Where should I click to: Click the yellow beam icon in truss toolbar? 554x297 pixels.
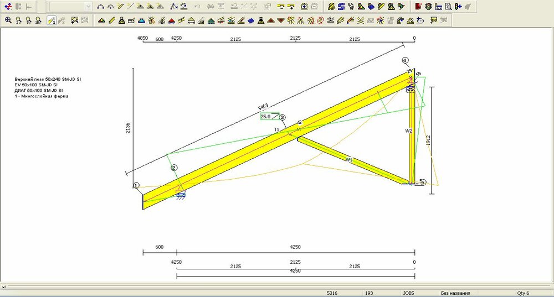(112, 20)
